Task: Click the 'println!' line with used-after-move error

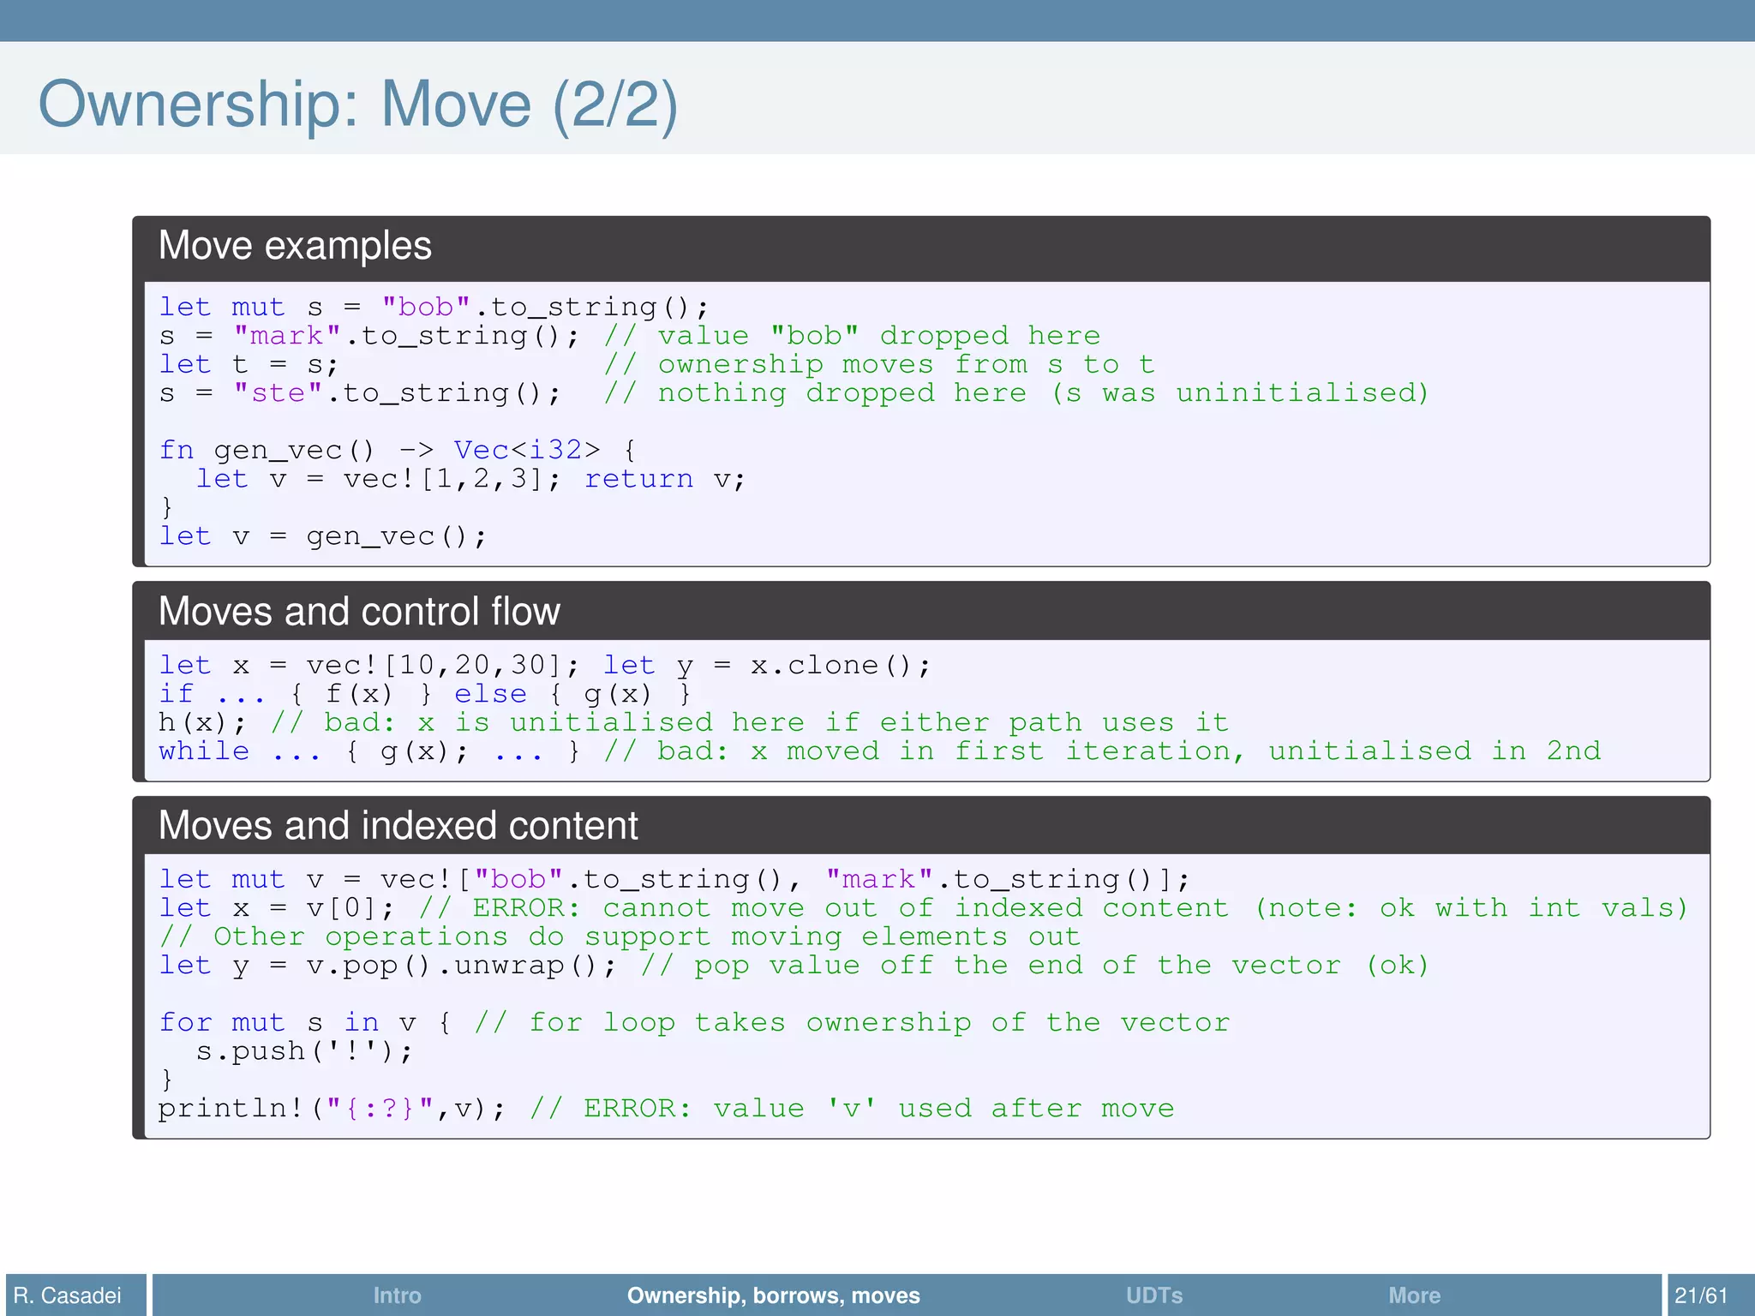Action: tap(332, 1109)
